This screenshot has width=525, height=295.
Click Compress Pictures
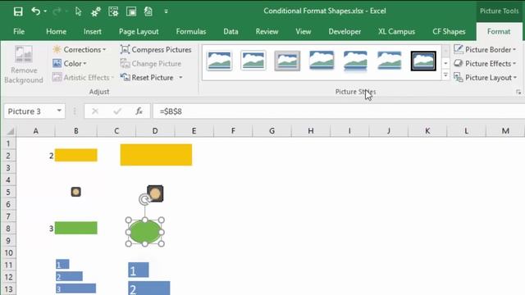coord(156,49)
